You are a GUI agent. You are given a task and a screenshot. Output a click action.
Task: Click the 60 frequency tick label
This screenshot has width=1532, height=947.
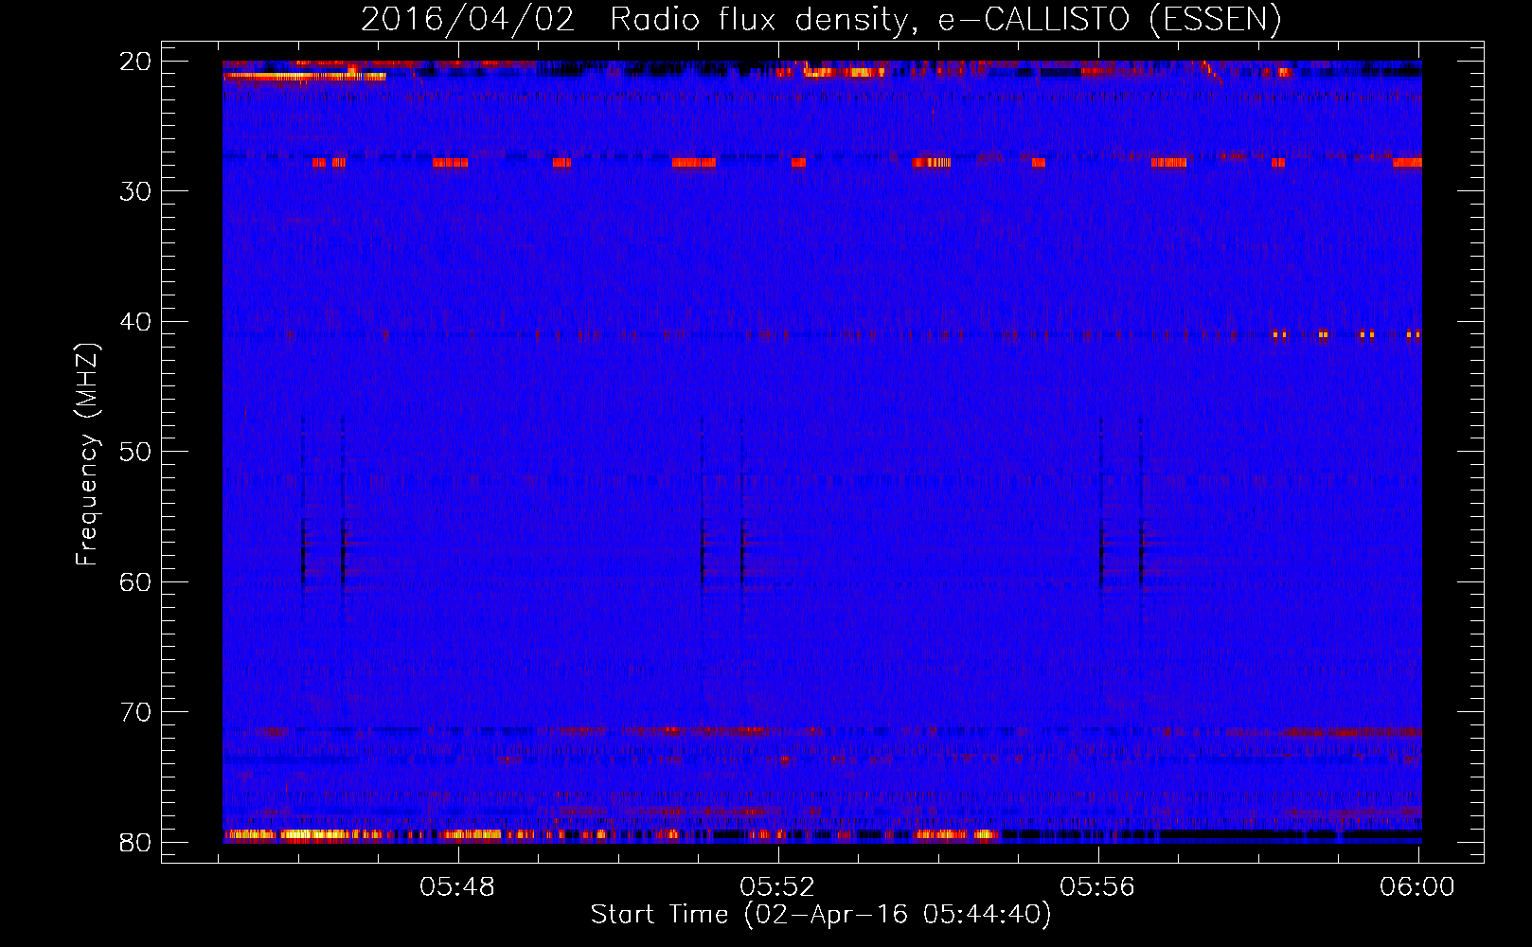(135, 581)
